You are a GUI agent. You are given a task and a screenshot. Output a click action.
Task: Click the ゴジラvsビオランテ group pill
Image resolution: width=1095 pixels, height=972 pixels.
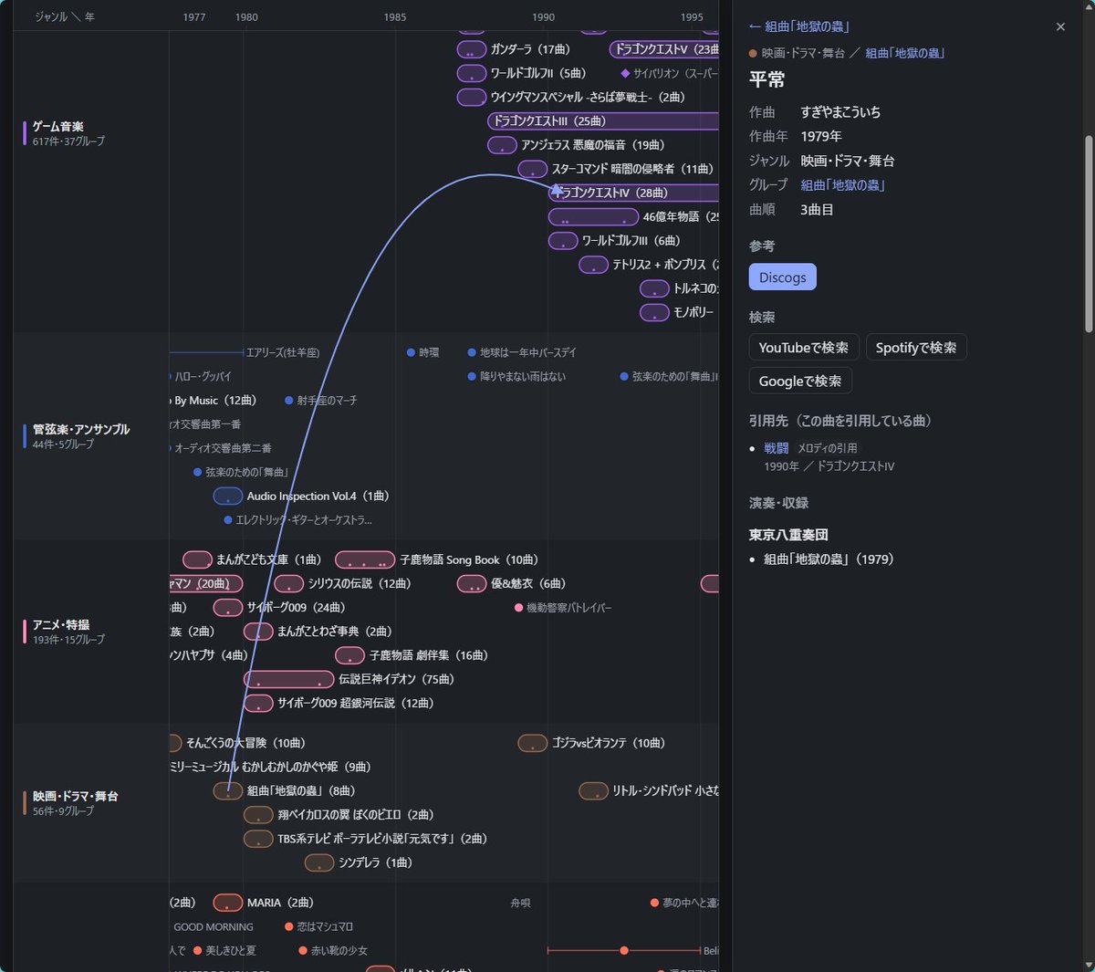coord(533,743)
